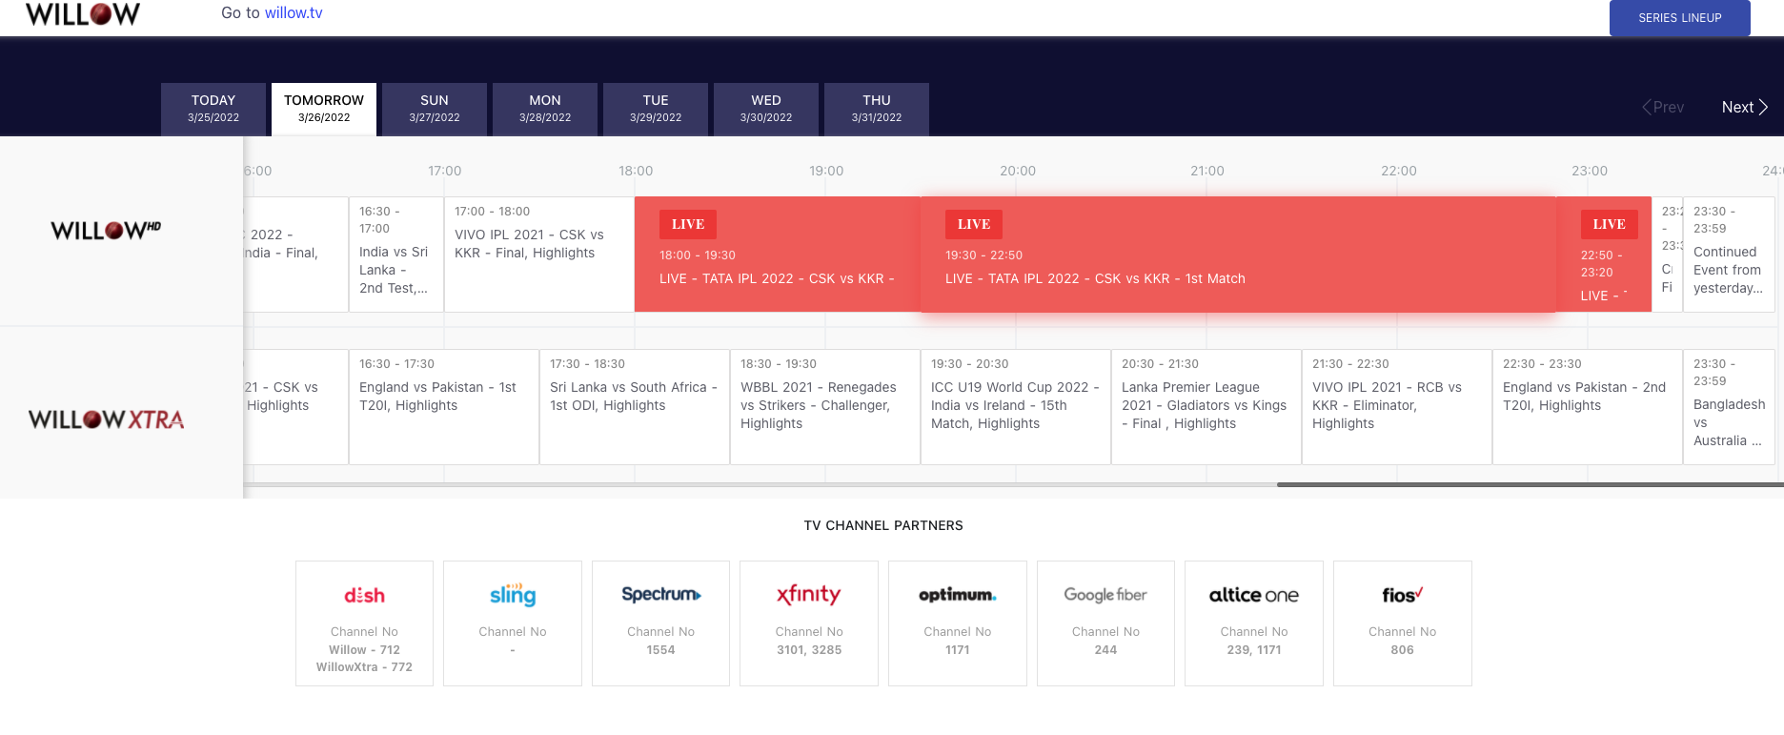Open England vs Pakistan 1st T20I Highlights
The image size is (1784, 735).
point(444,407)
